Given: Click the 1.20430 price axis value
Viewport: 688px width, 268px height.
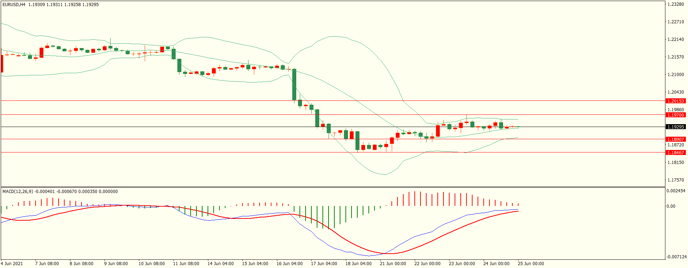Looking at the screenshot, I should (x=675, y=92).
